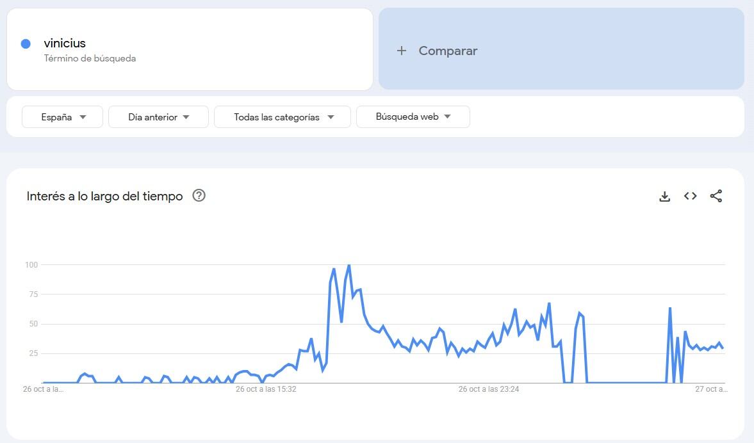The image size is (754, 443).
Task: Expand the Todas las categorías dropdown
Action: pos(283,117)
